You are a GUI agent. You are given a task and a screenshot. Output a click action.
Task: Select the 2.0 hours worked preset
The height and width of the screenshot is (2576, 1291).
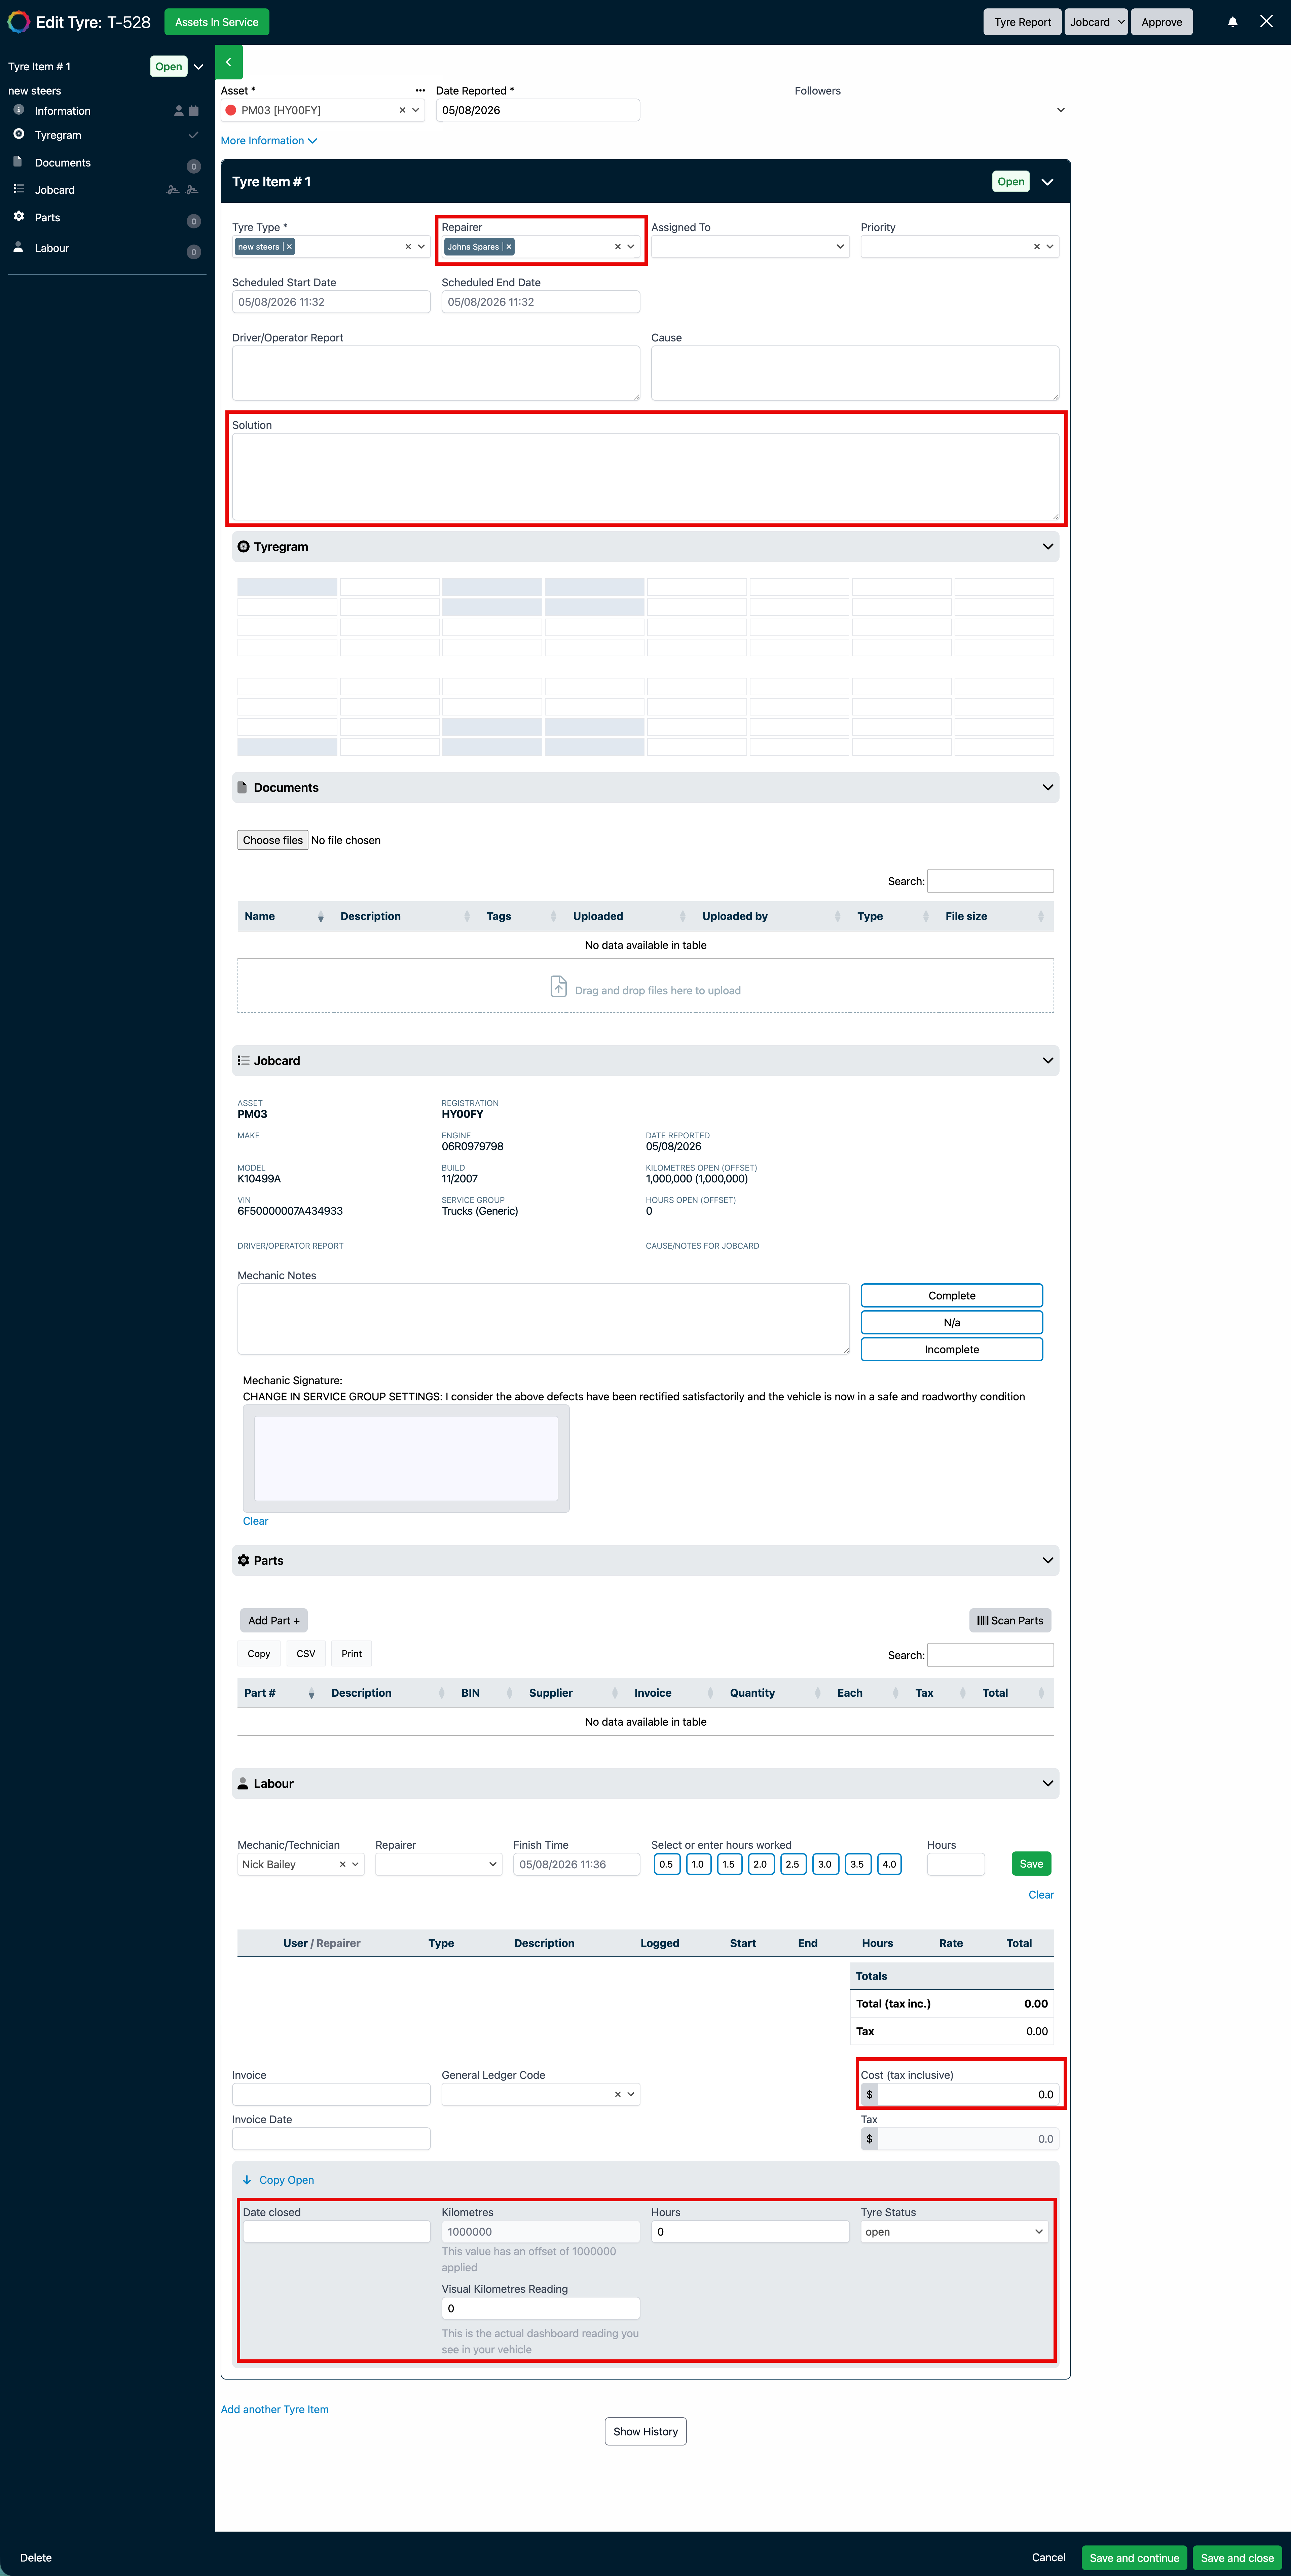point(760,1864)
